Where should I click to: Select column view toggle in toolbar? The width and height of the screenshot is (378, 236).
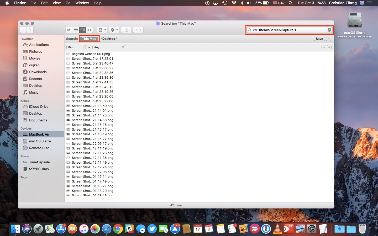(x=83, y=30)
